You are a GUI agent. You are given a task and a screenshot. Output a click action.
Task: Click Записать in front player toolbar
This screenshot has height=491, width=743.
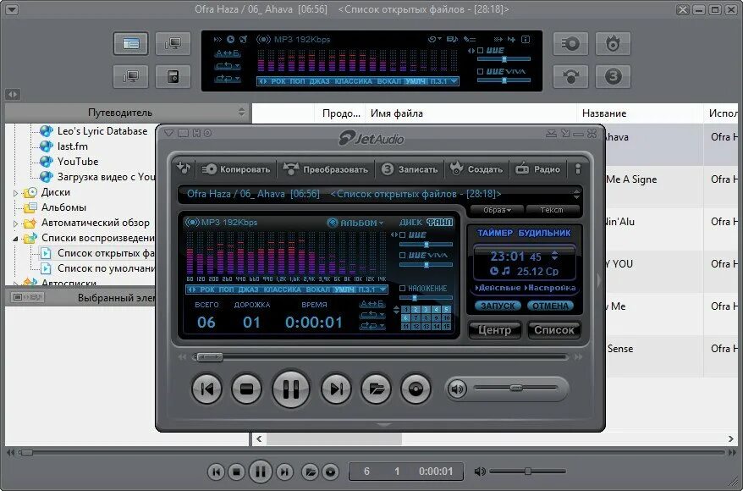point(410,169)
